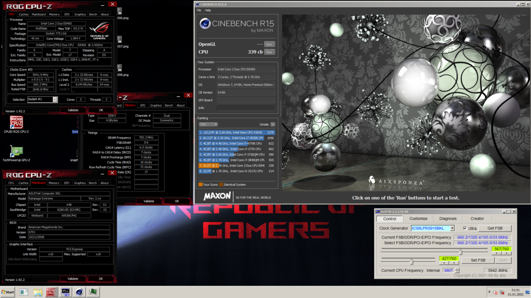Screen dimensions: 531x298
Task: Increase the 427/760 value with right arrow
Action: (x=454, y=262)
